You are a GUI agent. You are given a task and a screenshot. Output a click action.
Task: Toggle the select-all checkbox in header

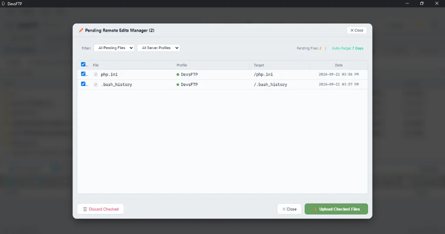83,64
